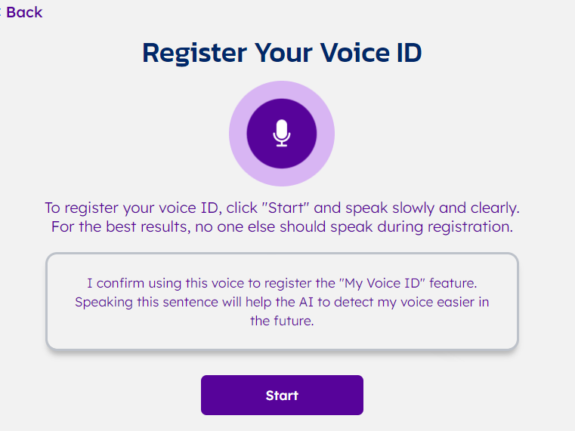Screen dimensions: 575x431
Task: Click "the future." at the sentence end
Action: [282, 320]
